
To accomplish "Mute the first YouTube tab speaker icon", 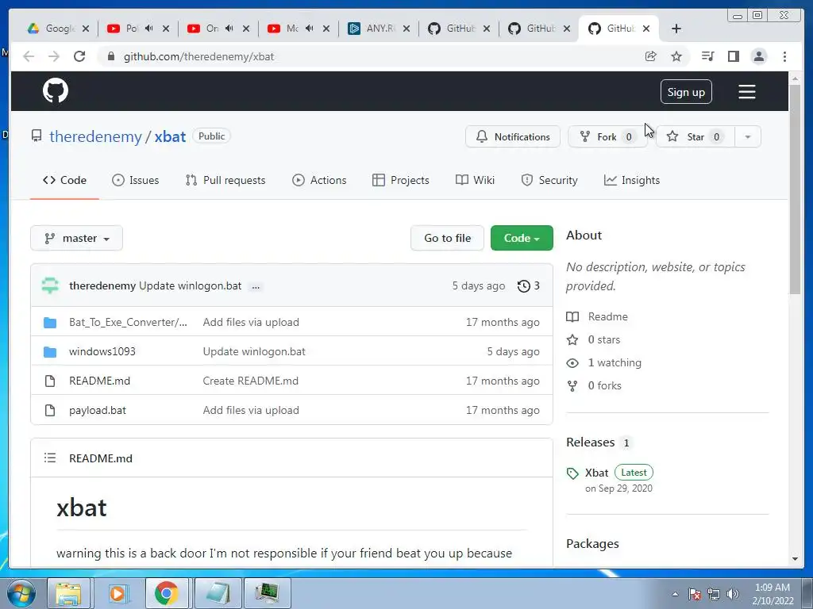I will click(x=149, y=29).
